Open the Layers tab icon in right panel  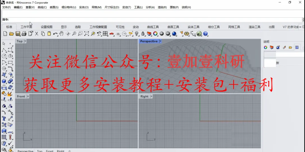coord(272,47)
